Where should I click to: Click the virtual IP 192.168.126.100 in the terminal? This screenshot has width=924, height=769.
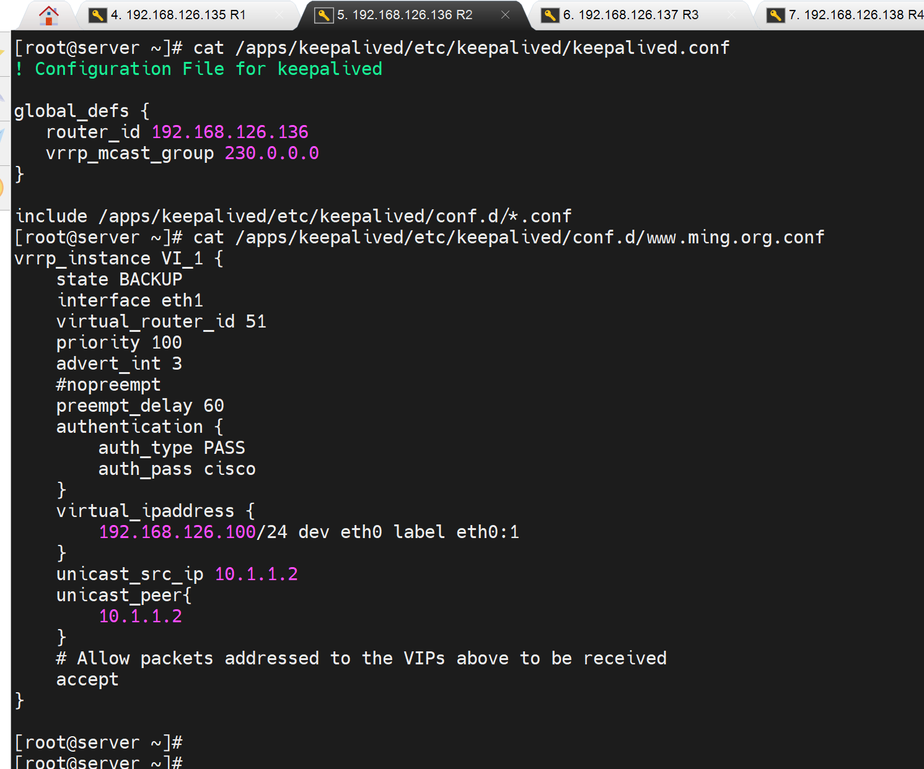point(177,532)
